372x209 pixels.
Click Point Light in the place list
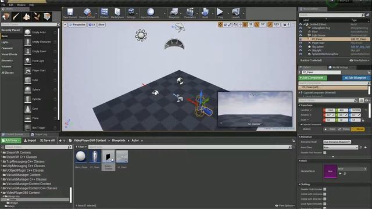pos(39,61)
